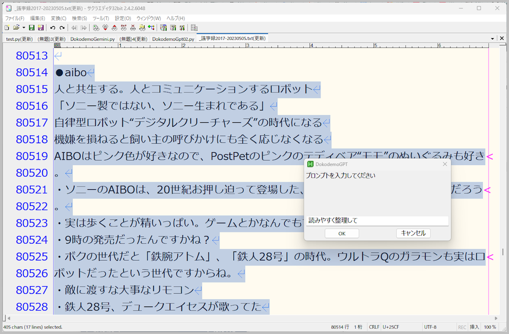Image resolution: width=509 pixels, height=334 pixels.
Task: Open the 検索(S) menu
Action: pyautogui.click(x=79, y=18)
